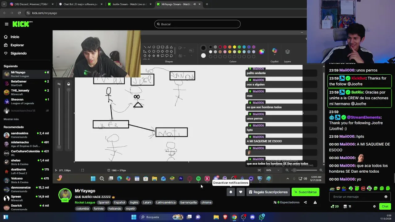Open Daarick recommended channel
The image size is (395, 222).
26,207
